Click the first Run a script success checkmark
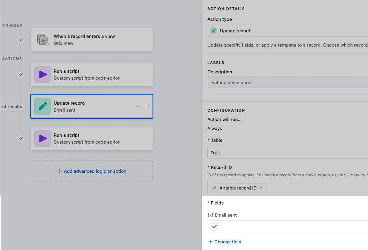This screenshot has width=368, height=250. (x=21, y=74)
